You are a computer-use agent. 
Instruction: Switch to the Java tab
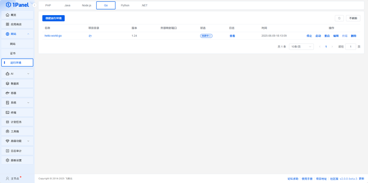point(67,6)
